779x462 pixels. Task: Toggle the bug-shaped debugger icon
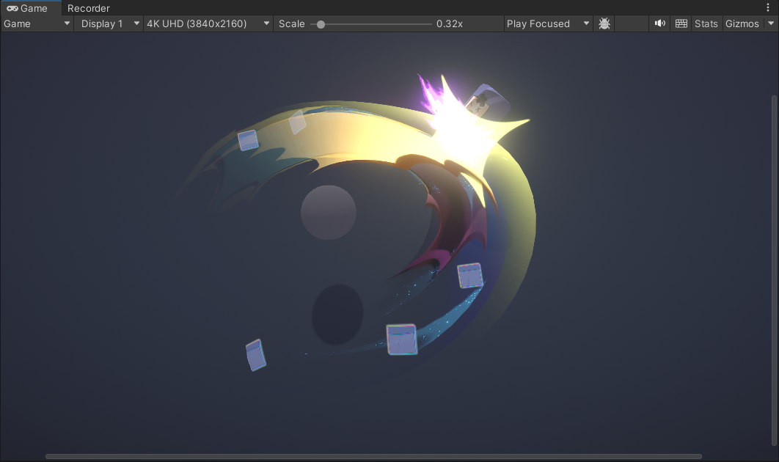click(x=604, y=23)
